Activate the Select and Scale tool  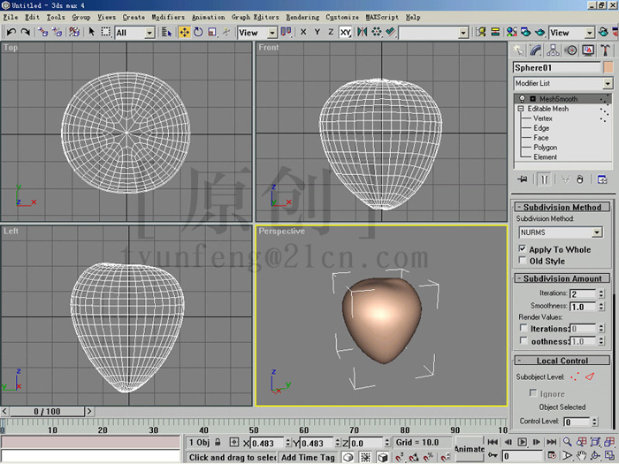(x=212, y=32)
